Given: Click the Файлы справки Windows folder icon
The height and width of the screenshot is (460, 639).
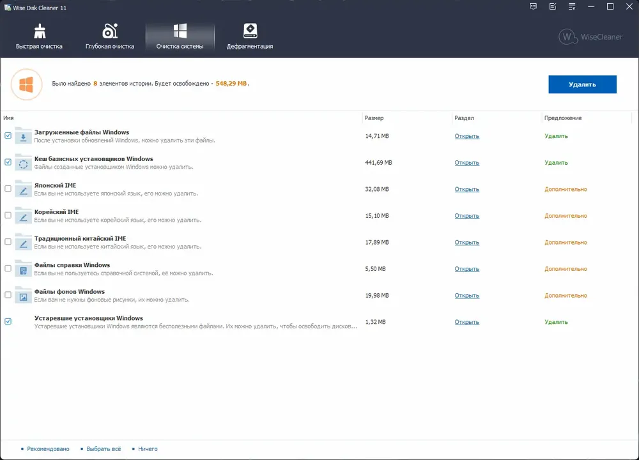Looking at the screenshot, I should (23, 269).
